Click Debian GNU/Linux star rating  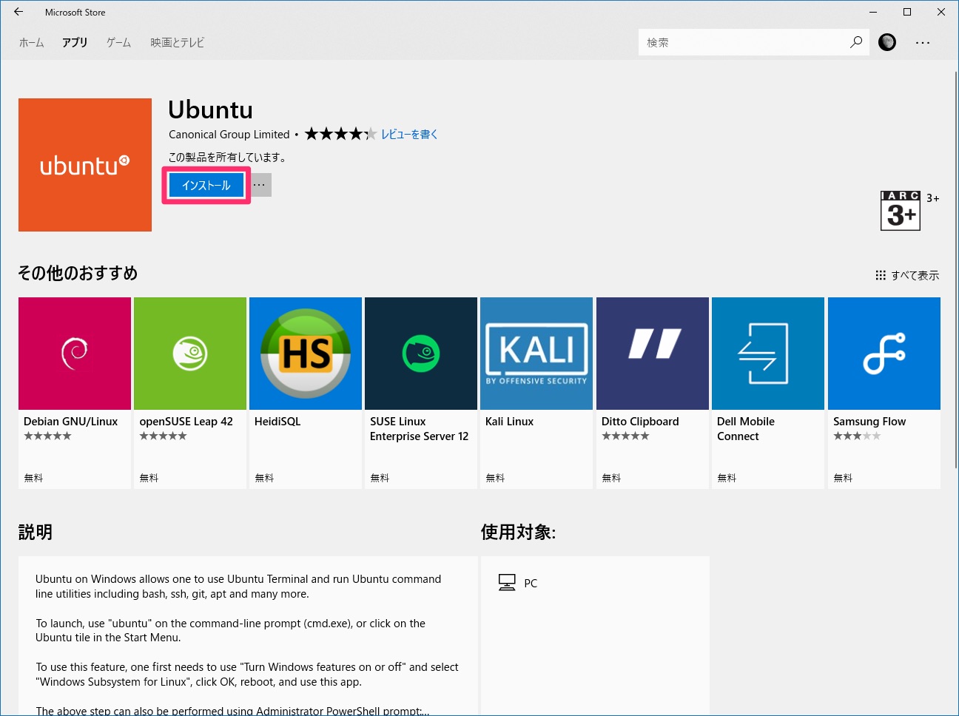click(47, 436)
